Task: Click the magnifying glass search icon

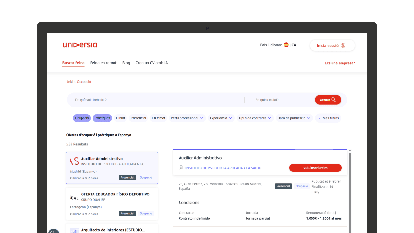Action: [334, 100]
